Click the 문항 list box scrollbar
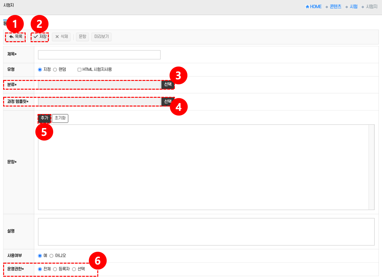Image resolution: width=382 pixels, height=278 pixels. [371, 167]
